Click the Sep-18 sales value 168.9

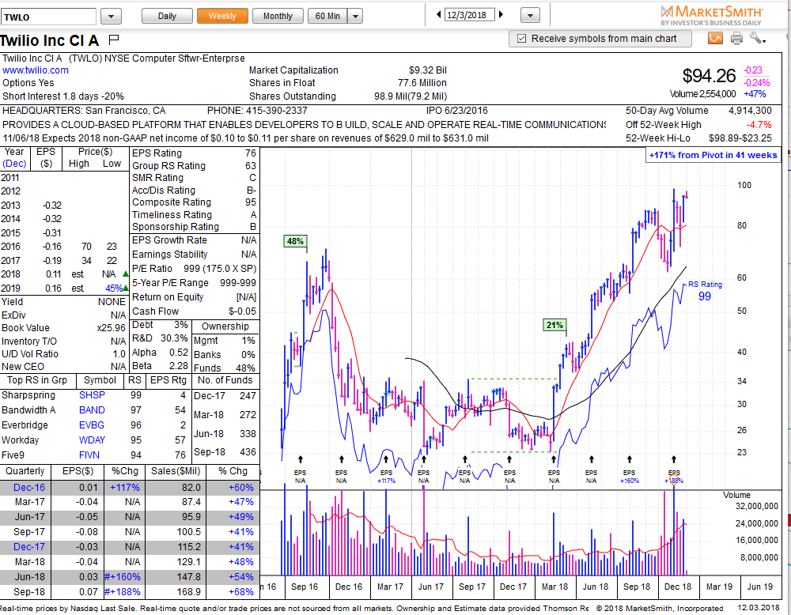(x=189, y=592)
